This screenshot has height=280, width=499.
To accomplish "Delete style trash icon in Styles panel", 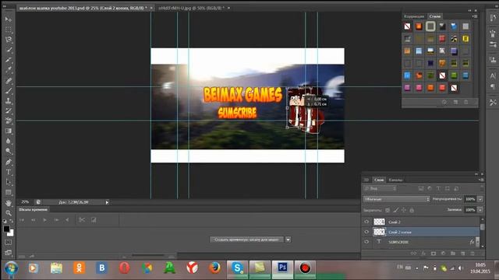I will (465, 102).
